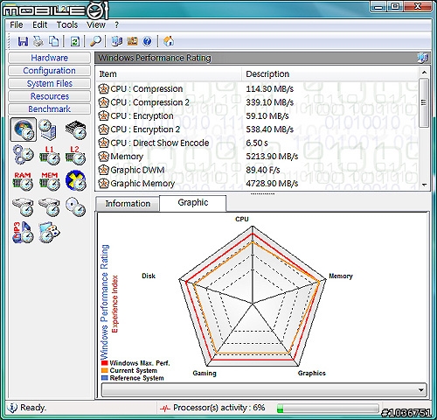The width and height of the screenshot is (437, 420).
Task: Select the CD/DVD benchmark icon
Action: tap(75, 206)
